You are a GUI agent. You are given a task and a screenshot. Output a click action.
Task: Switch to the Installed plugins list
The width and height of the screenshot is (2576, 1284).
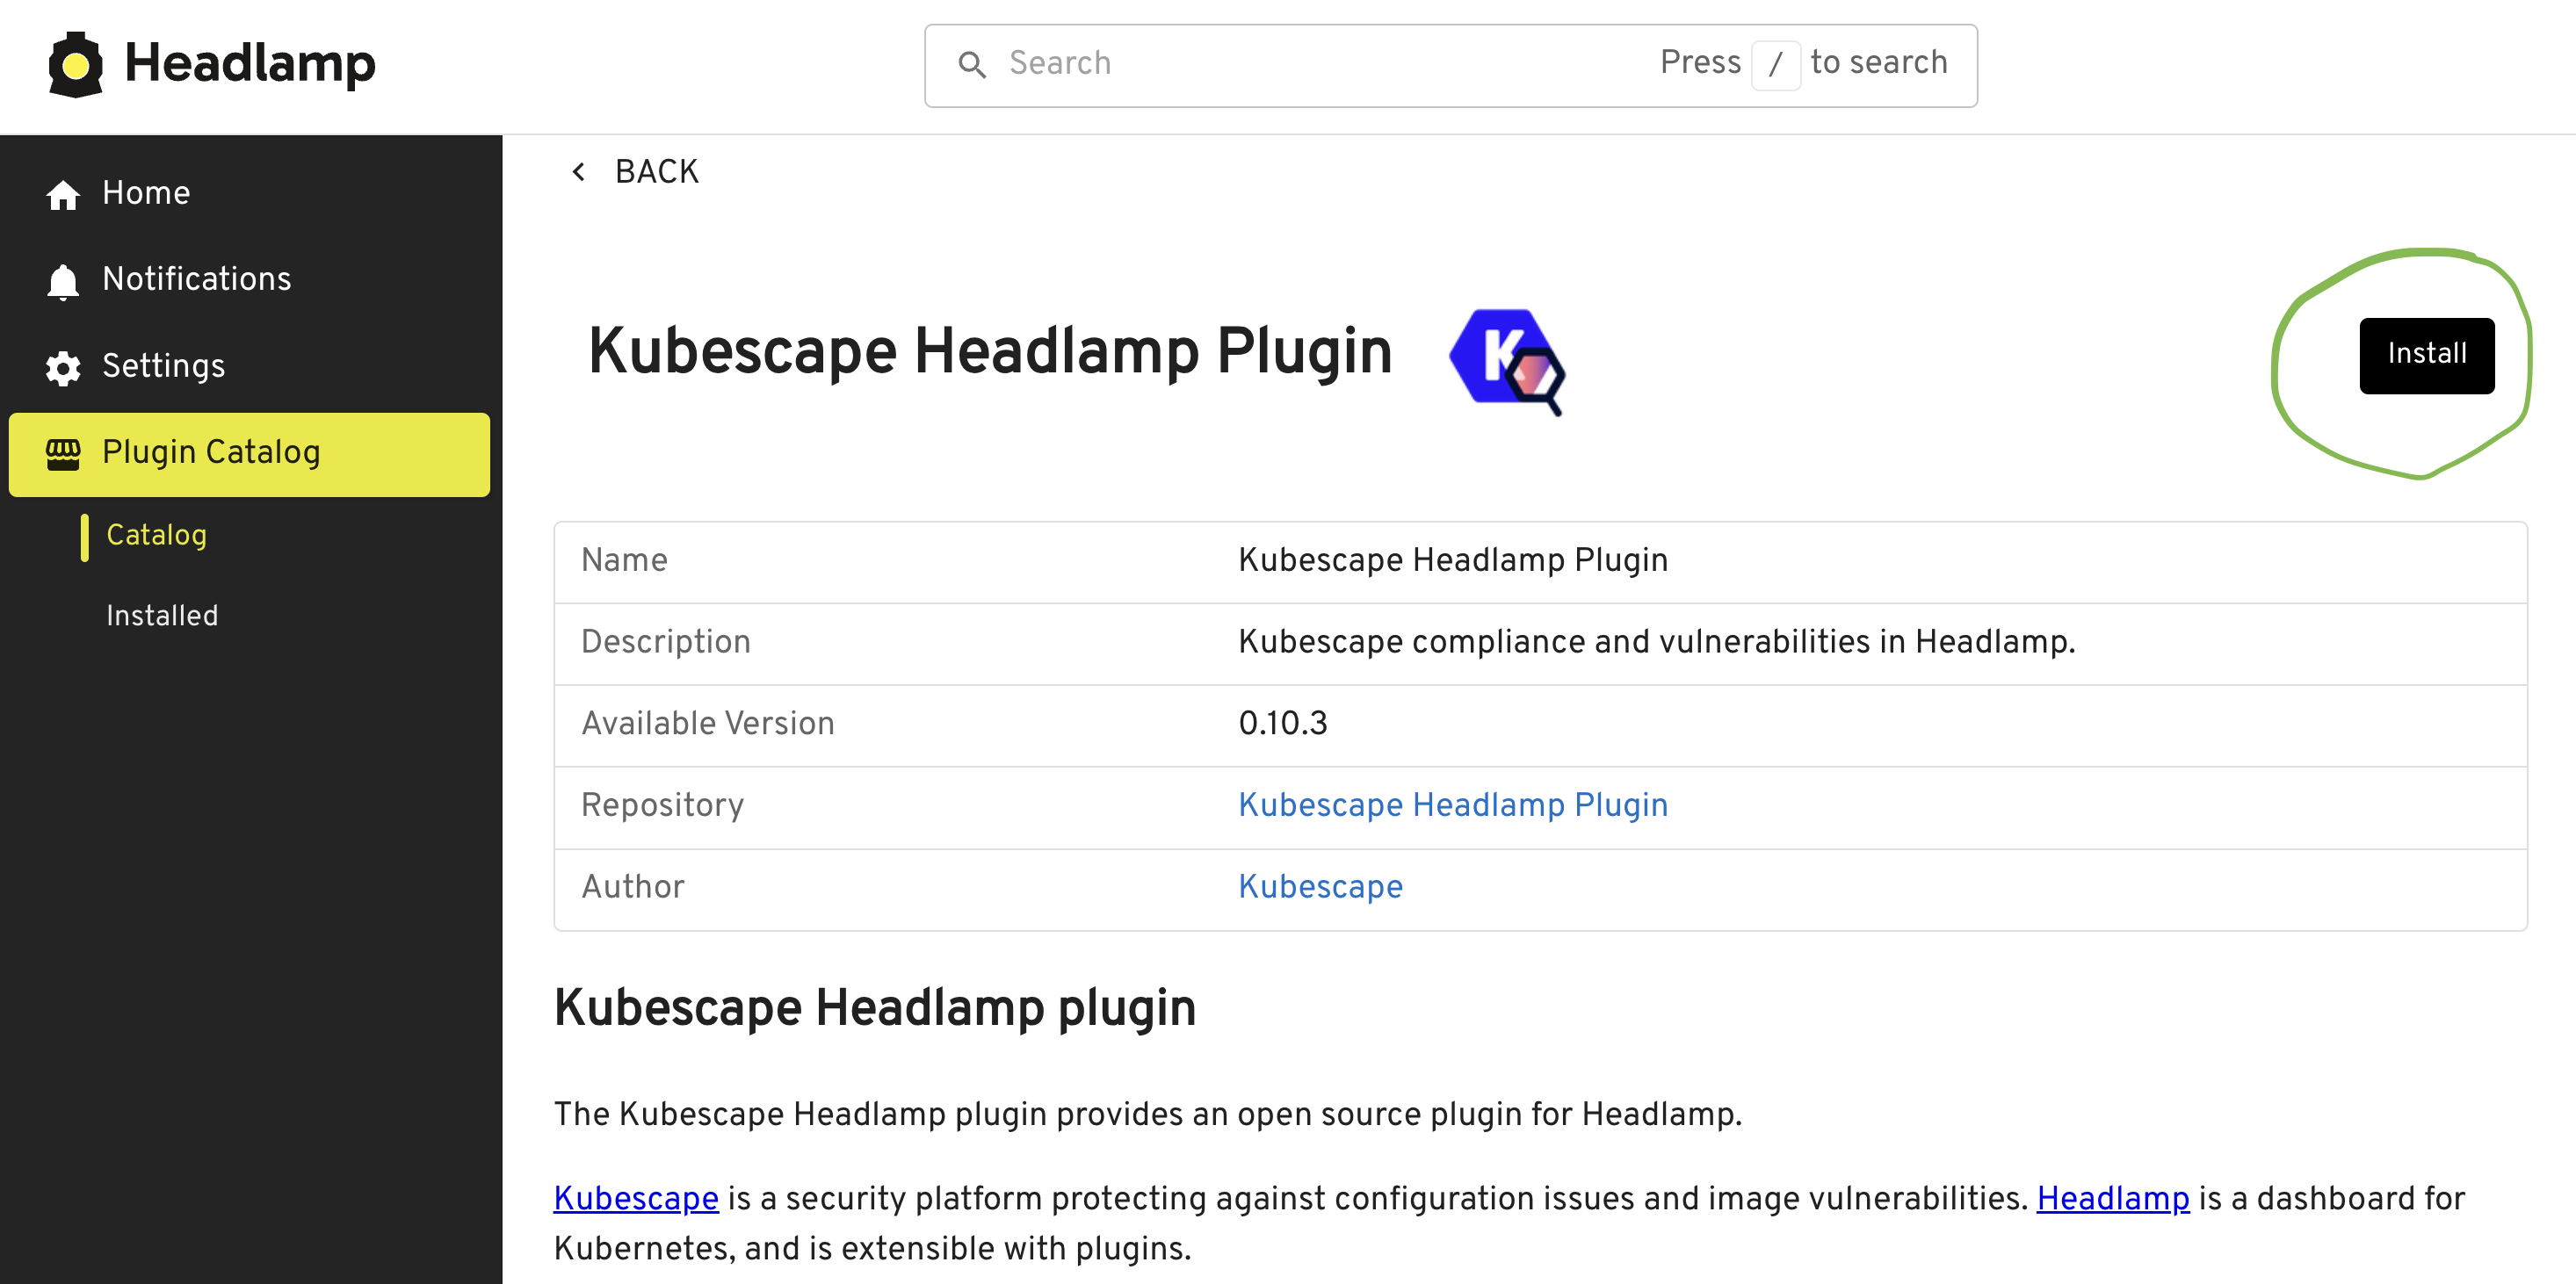pyautogui.click(x=162, y=616)
